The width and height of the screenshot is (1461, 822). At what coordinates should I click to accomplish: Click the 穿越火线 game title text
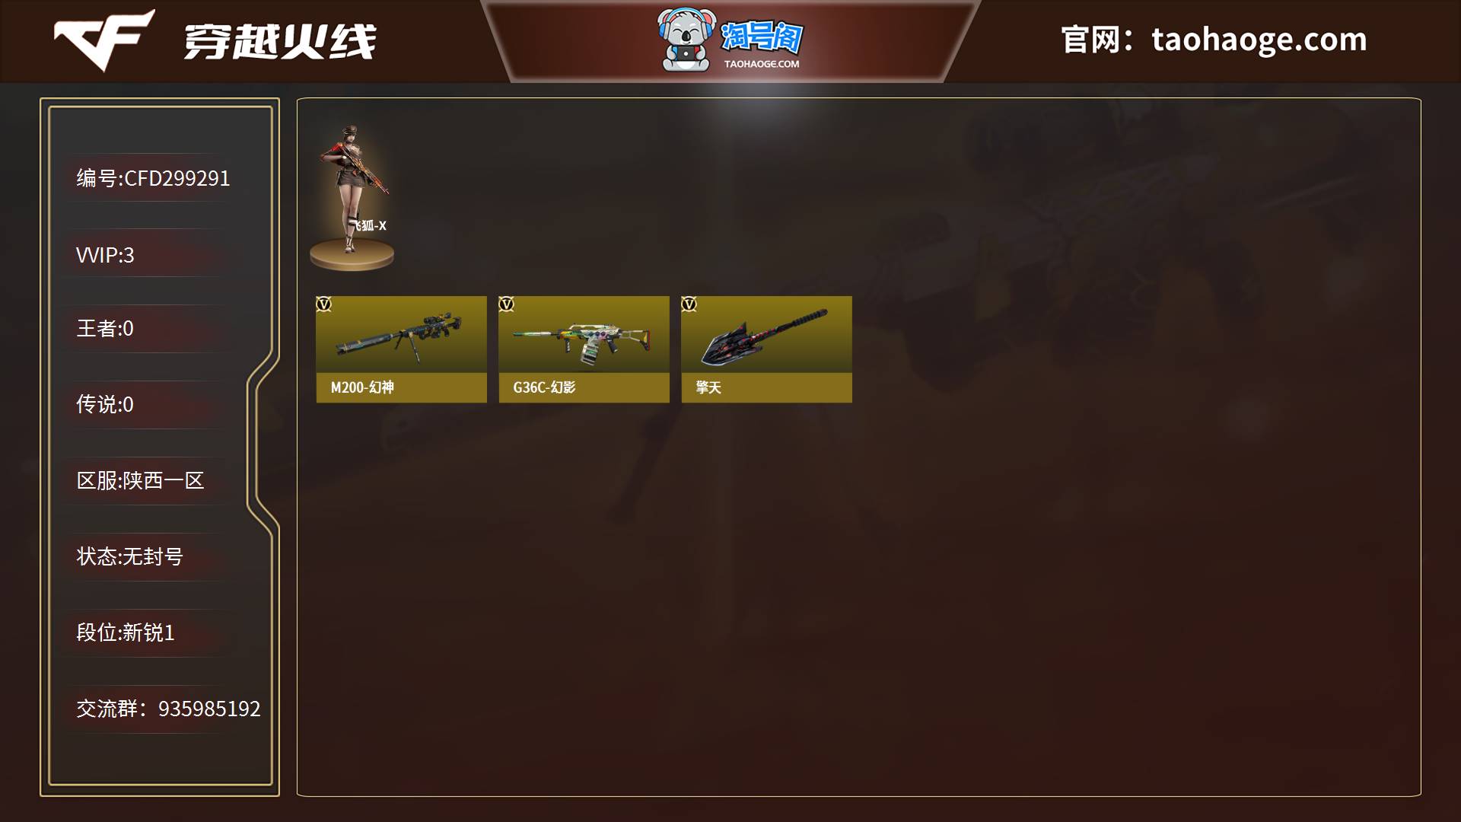[x=280, y=41]
